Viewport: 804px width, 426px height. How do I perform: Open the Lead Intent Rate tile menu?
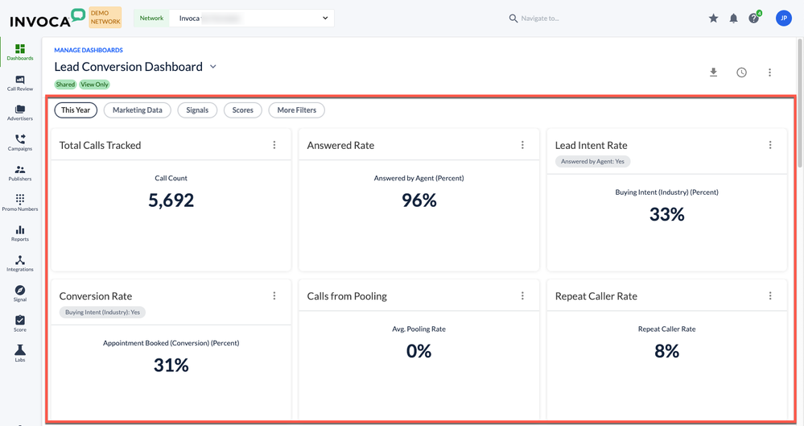pos(770,145)
